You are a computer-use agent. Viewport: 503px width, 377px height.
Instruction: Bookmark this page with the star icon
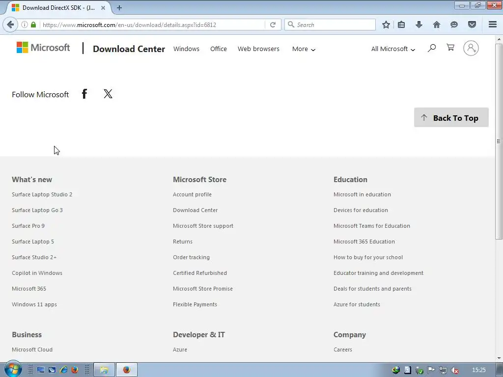click(386, 25)
